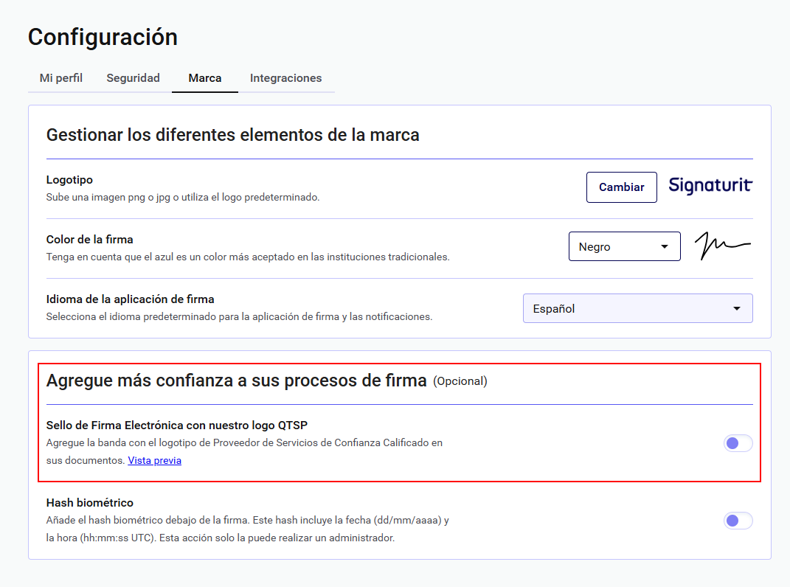Screen dimensions: 790x587
Task: Open the Vista previa link
Action: pos(154,461)
